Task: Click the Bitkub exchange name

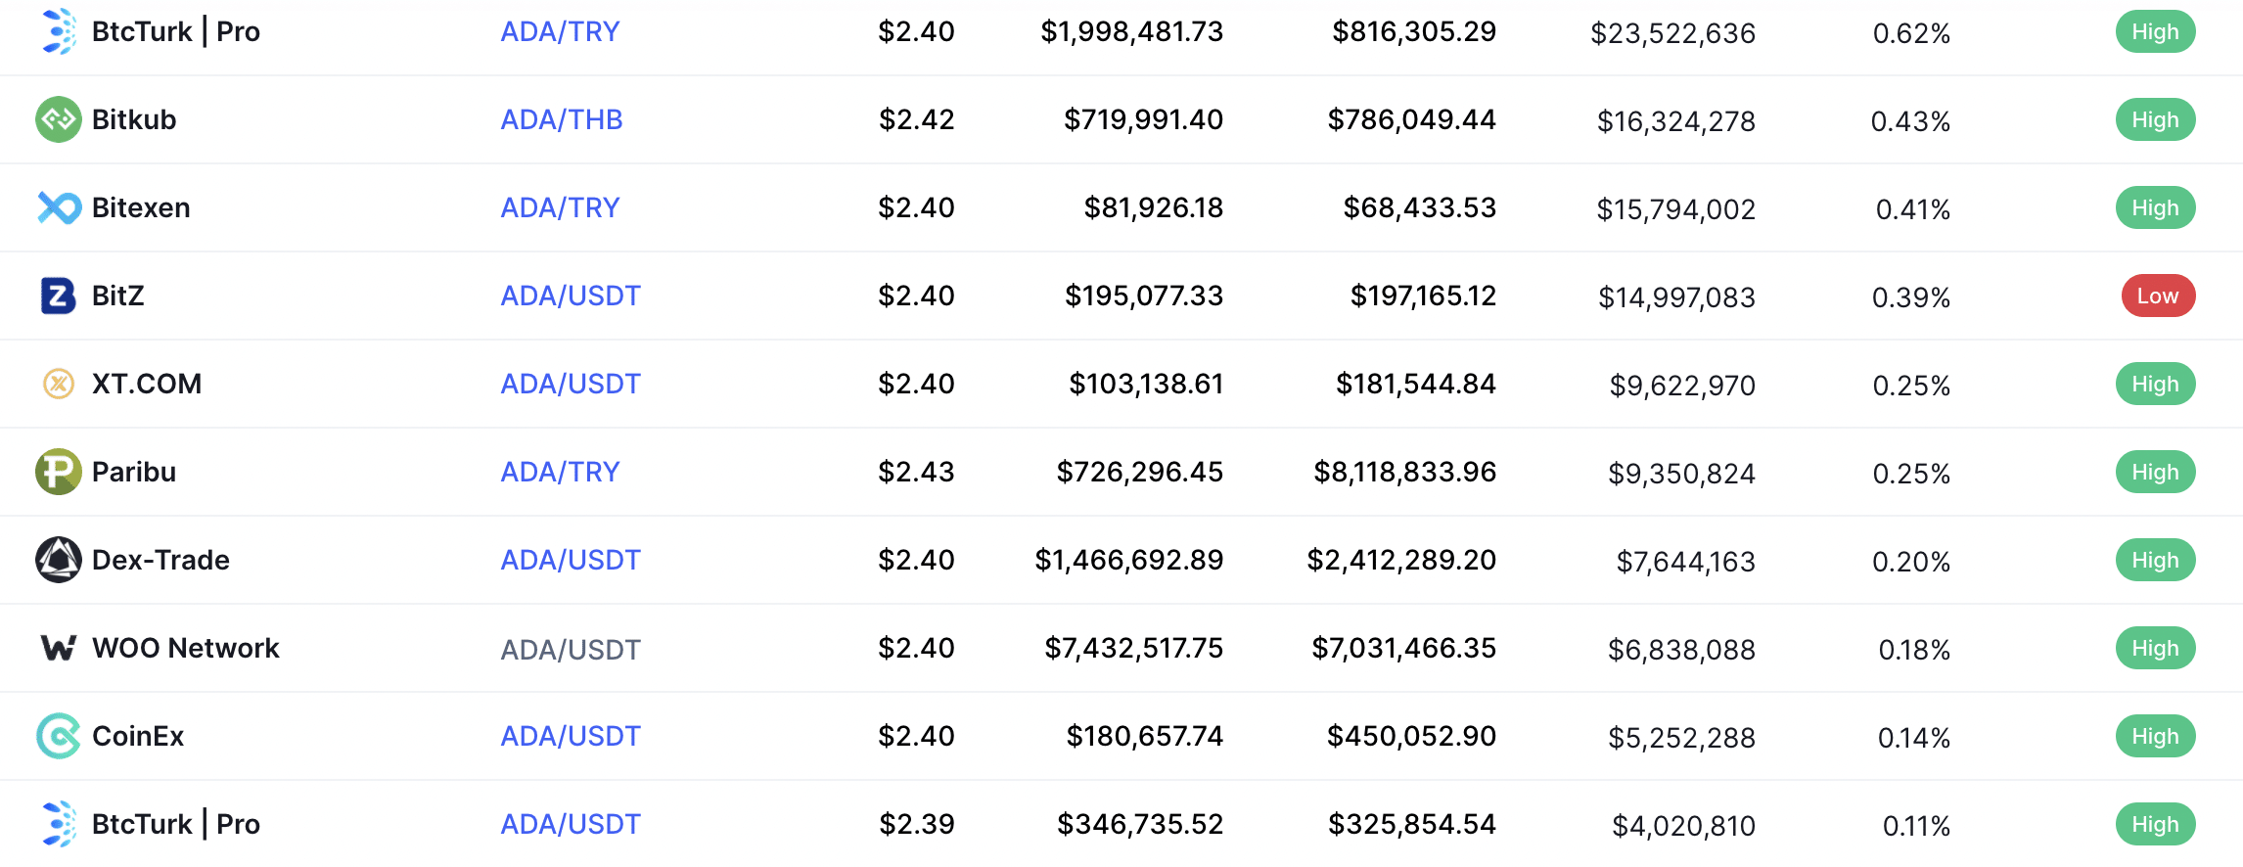Action: tap(134, 119)
